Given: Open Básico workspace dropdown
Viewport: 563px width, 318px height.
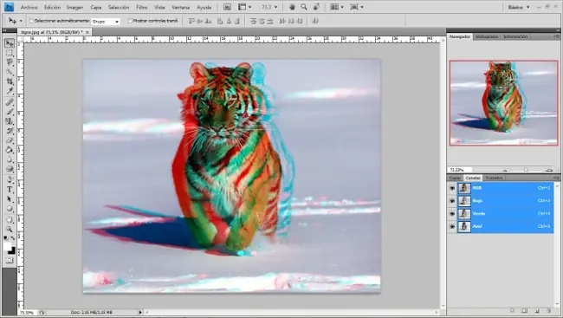Looking at the screenshot, I should pyautogui.click(x=519, y=7).
